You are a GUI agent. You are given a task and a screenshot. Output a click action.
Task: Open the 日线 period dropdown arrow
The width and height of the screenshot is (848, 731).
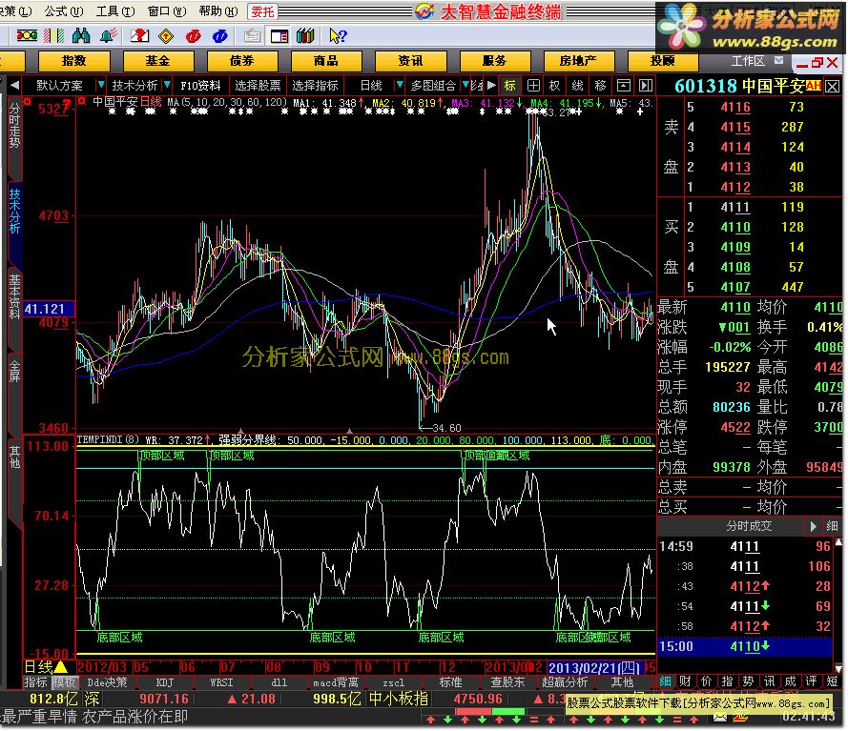point(400,85)
